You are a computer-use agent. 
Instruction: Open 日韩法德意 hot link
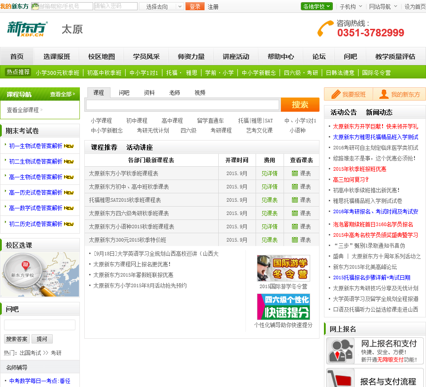(340, 73)
